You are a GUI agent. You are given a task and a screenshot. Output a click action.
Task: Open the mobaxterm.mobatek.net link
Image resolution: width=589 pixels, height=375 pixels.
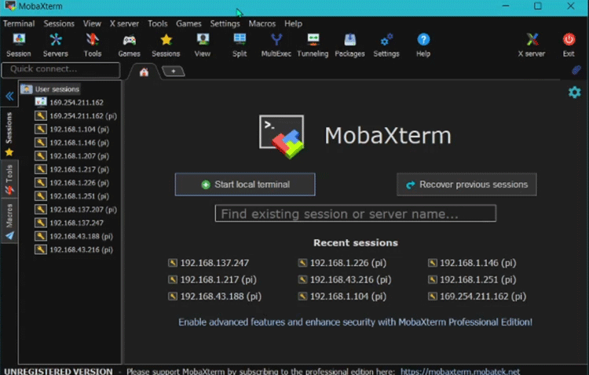pos(460,371)
